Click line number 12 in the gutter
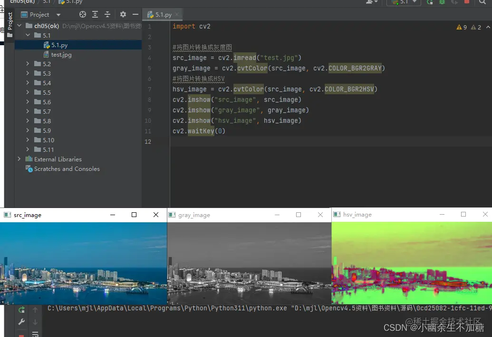492x337 pixels. point(148,142)
